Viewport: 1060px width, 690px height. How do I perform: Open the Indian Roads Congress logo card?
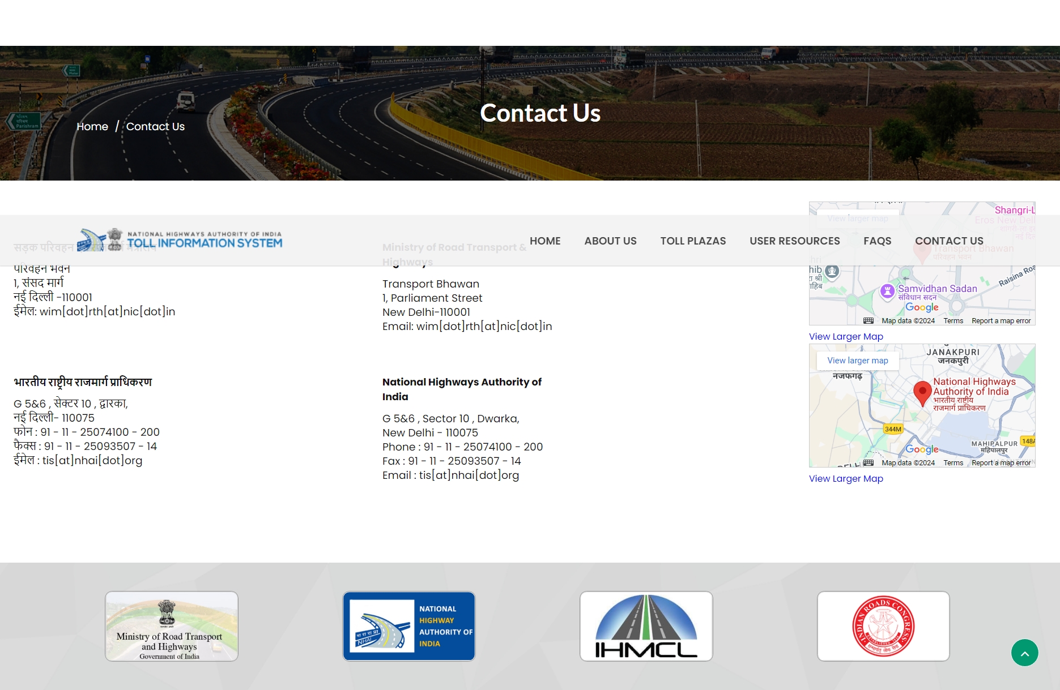(x=883, y=626)
